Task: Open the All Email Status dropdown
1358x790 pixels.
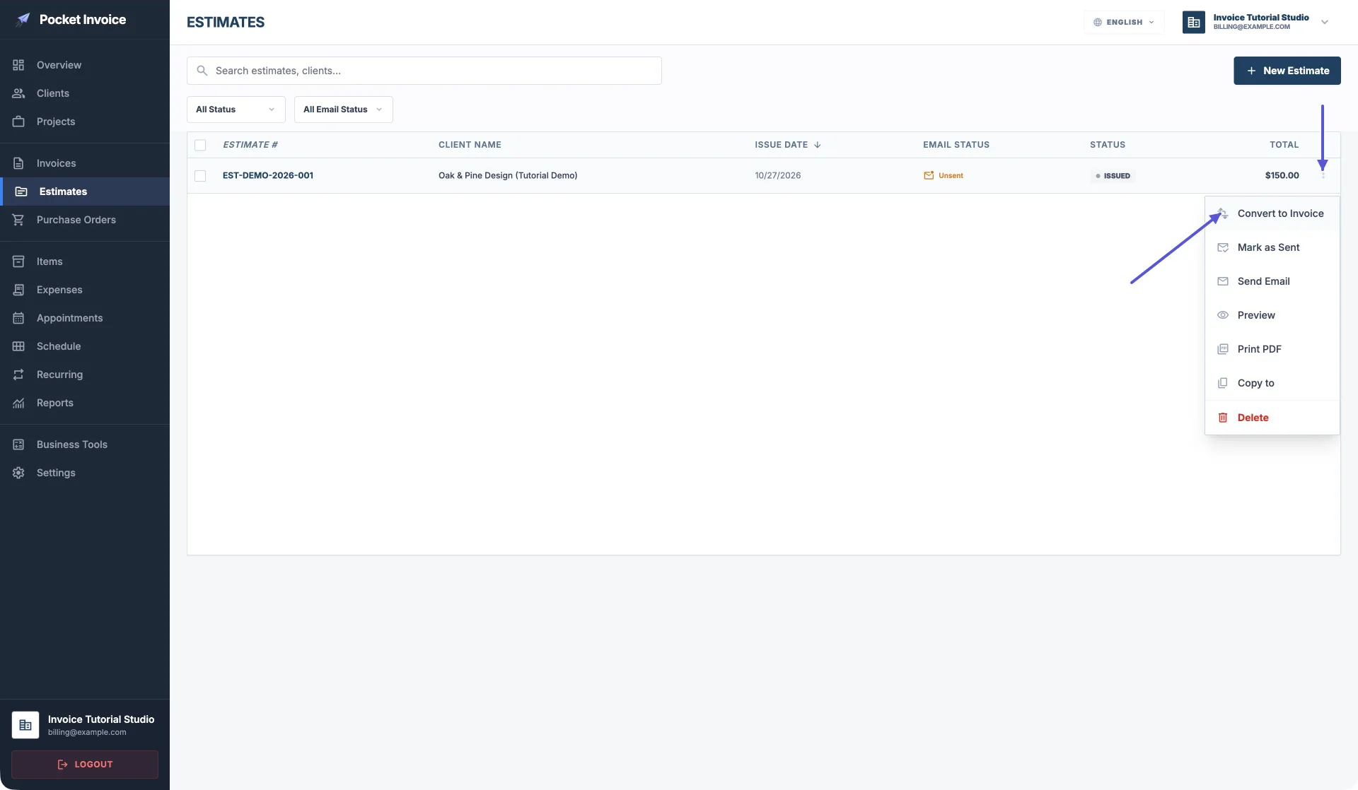Action: [344, 110]
